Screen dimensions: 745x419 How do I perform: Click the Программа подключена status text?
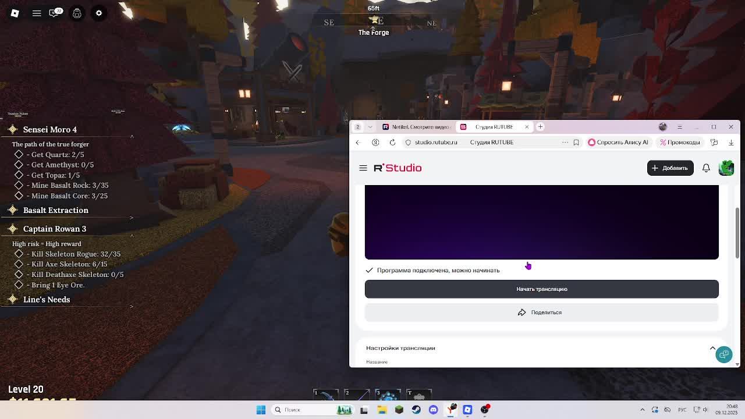438,271
